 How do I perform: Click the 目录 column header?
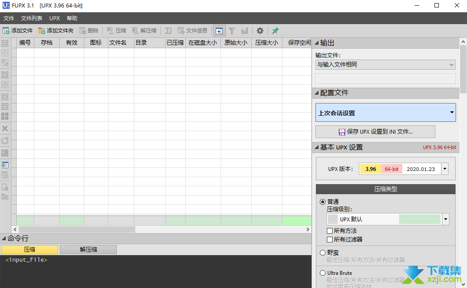point(149,43)
